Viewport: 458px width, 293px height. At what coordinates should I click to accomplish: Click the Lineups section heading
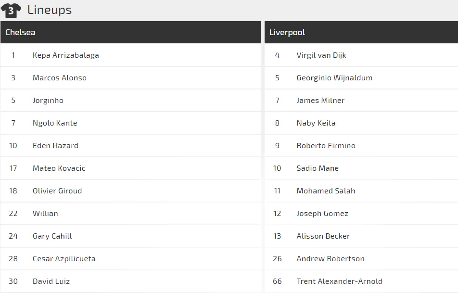(x=50, y=10)
